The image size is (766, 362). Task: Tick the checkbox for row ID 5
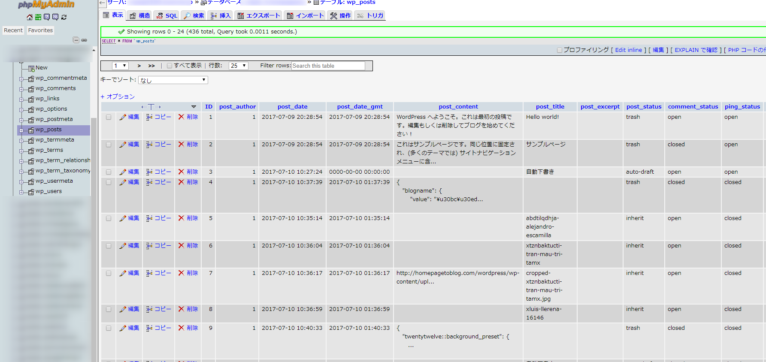coord(109,218)
